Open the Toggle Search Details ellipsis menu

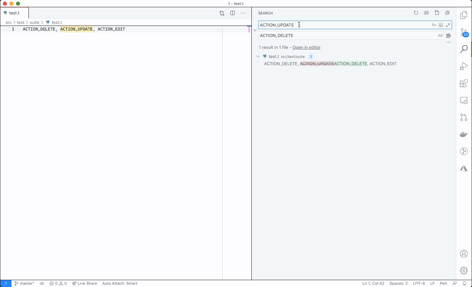tap(449, 42)
